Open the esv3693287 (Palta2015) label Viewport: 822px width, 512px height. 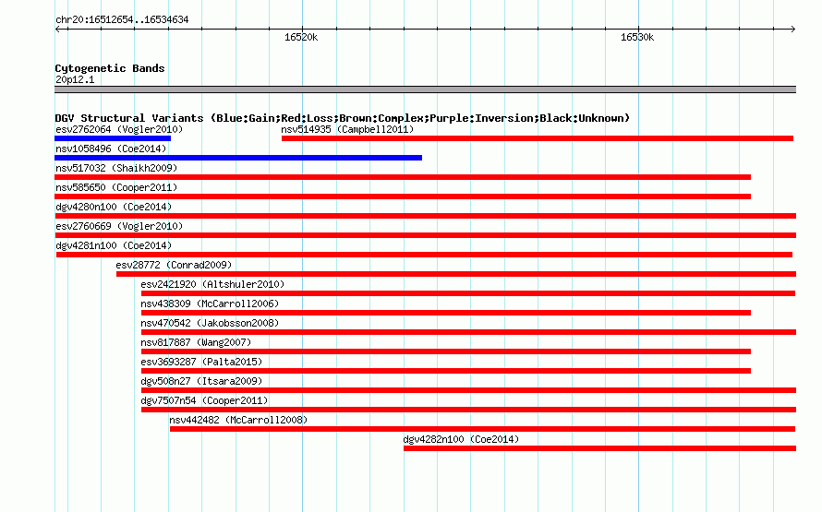[201, 362]
